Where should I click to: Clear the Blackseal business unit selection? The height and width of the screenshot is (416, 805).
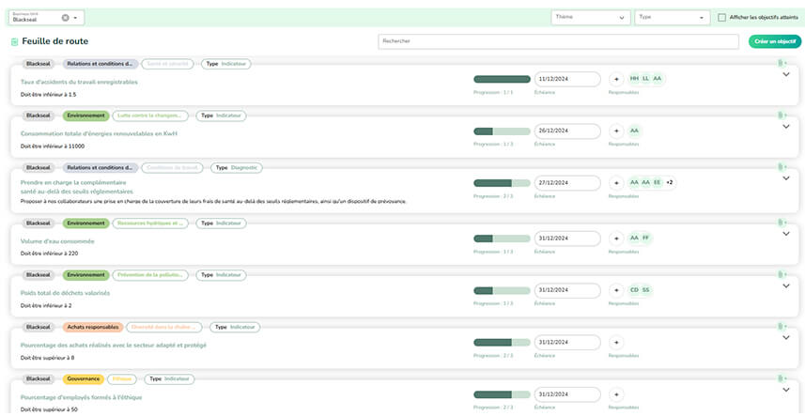tap(65, 18)
